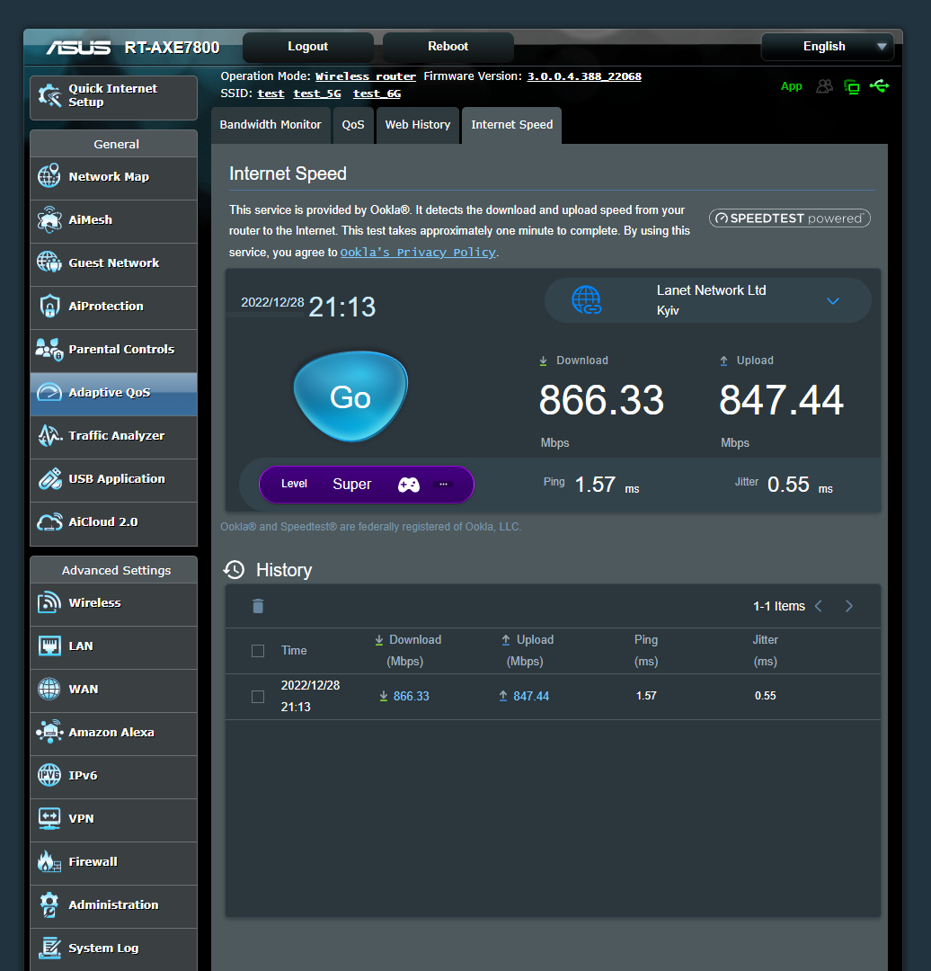Check the 2022/12/28 21:13 history row checkbox
Image resolution: width=931 pixels, height=971 pixels.
(x=258, y=697)
